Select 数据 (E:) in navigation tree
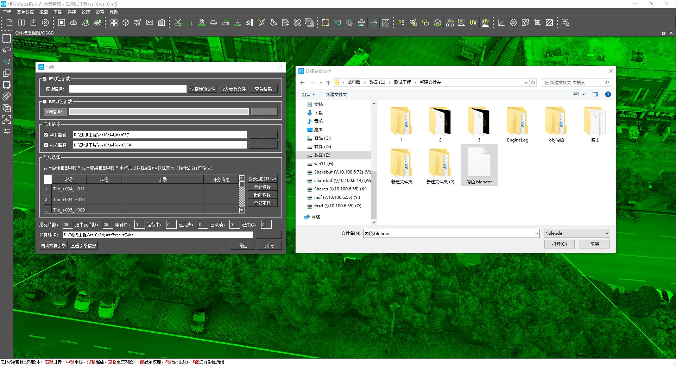 pos(322,155)
